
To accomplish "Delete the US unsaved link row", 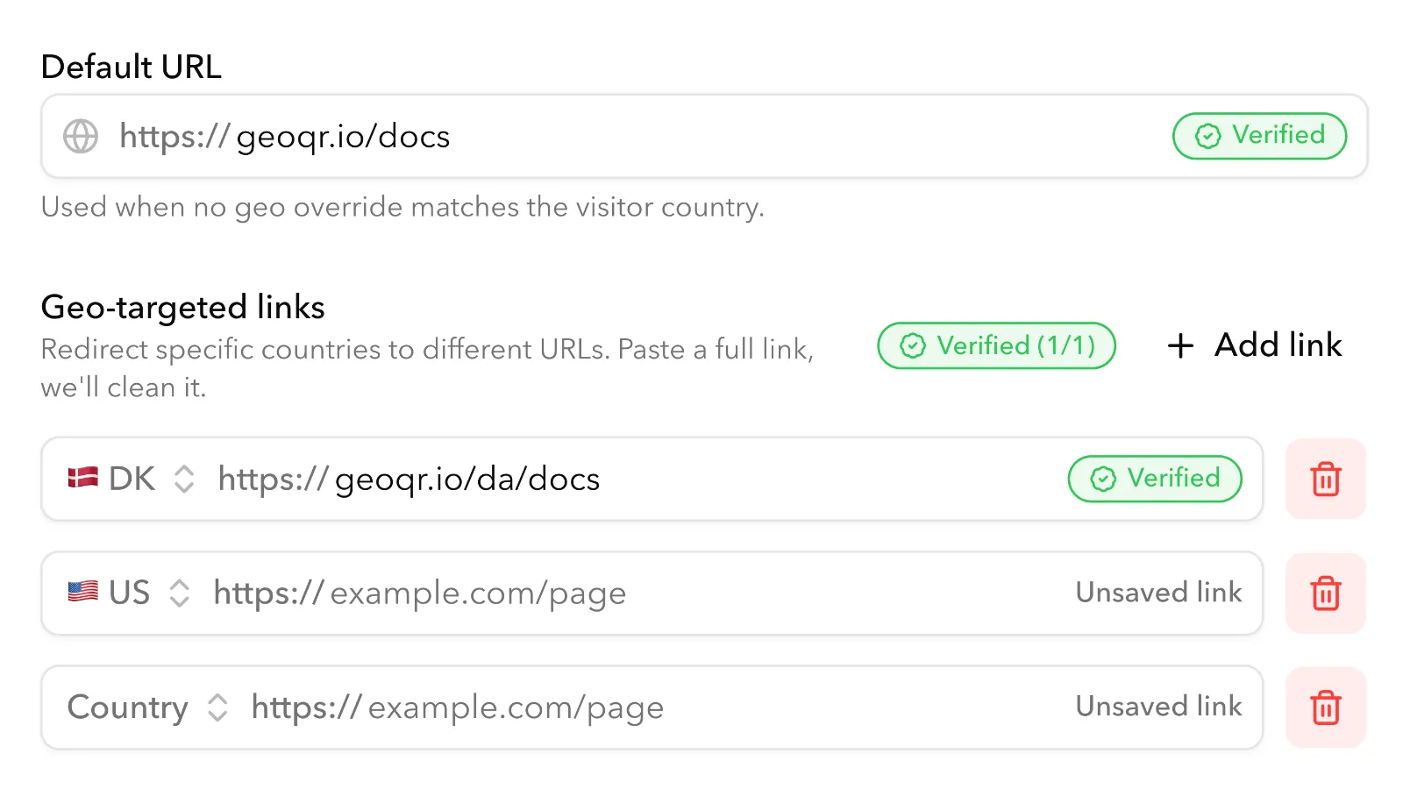I will 1325,594.
